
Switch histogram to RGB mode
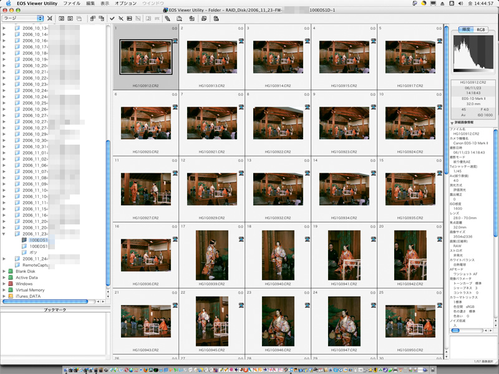[480, 29]
